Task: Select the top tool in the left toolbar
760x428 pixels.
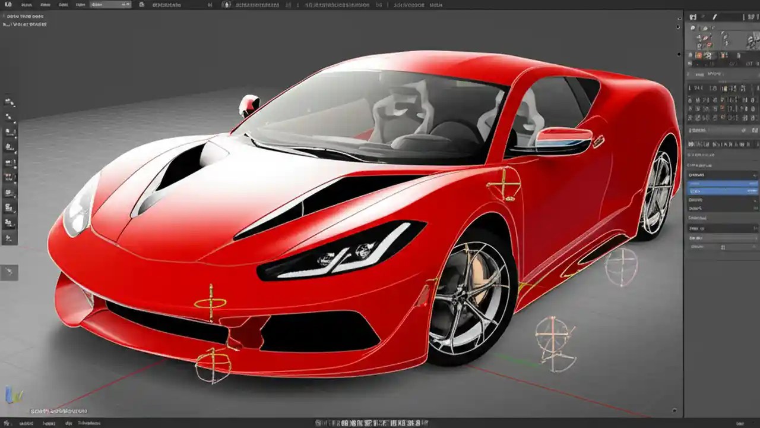Action: tap(9, 101)
